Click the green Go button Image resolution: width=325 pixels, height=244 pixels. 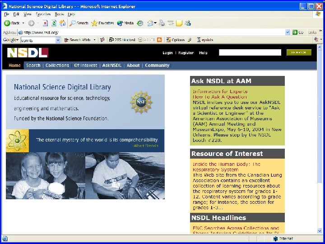tap(298, 33)
